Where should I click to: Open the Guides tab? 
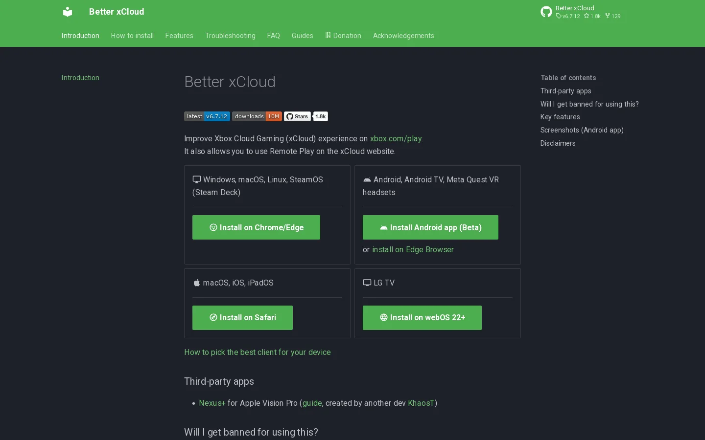[303, 36]
